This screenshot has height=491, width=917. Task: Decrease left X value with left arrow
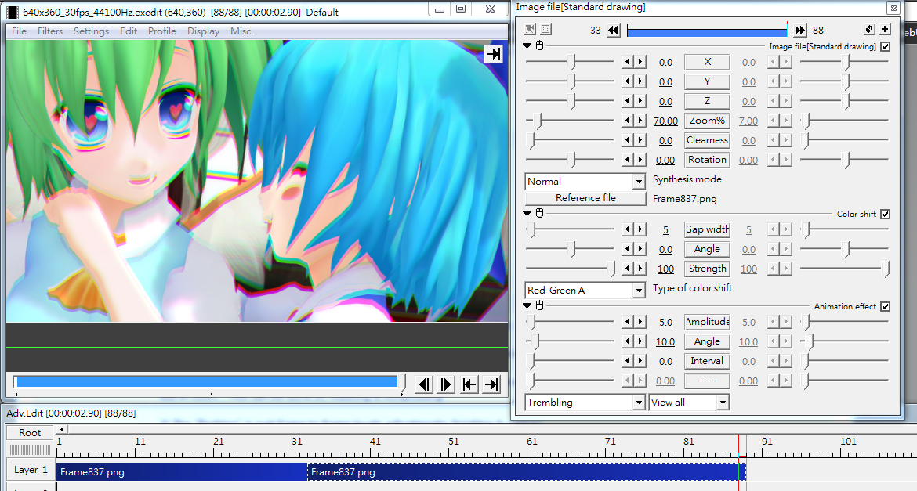pos(627,62)
